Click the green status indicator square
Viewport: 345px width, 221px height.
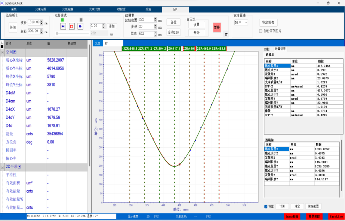tap(62, 20)
